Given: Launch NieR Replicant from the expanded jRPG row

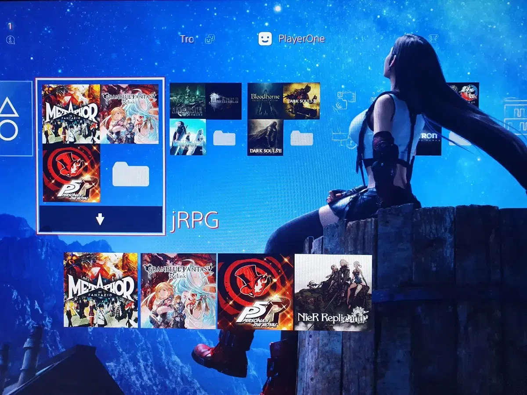Looking at the screenshot, I should click(333, 292).
